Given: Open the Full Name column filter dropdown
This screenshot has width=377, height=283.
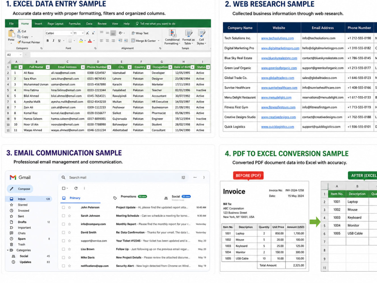Looking at the screenshot, I should click(48, 67).
